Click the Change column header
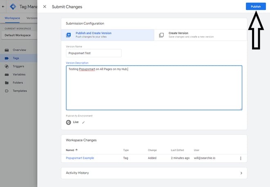Viewport: 270px width, 187px height. tap(152, 150)
